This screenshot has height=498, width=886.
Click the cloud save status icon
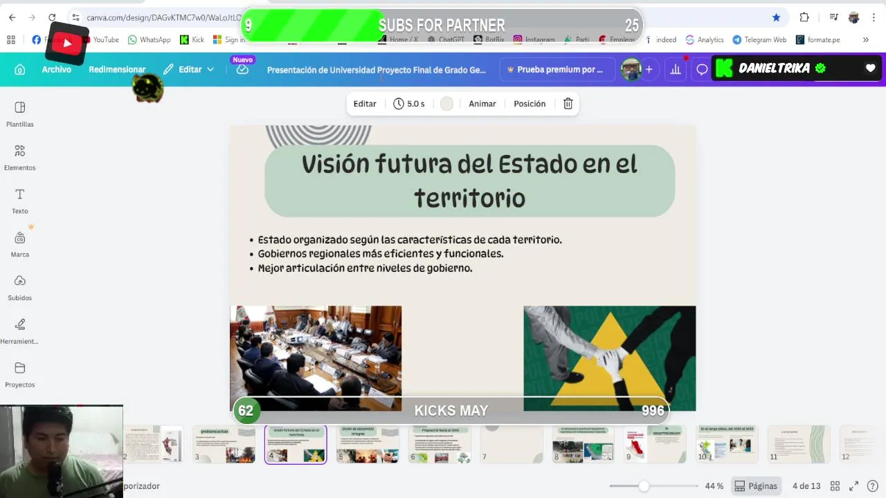[x=242, y=69]
